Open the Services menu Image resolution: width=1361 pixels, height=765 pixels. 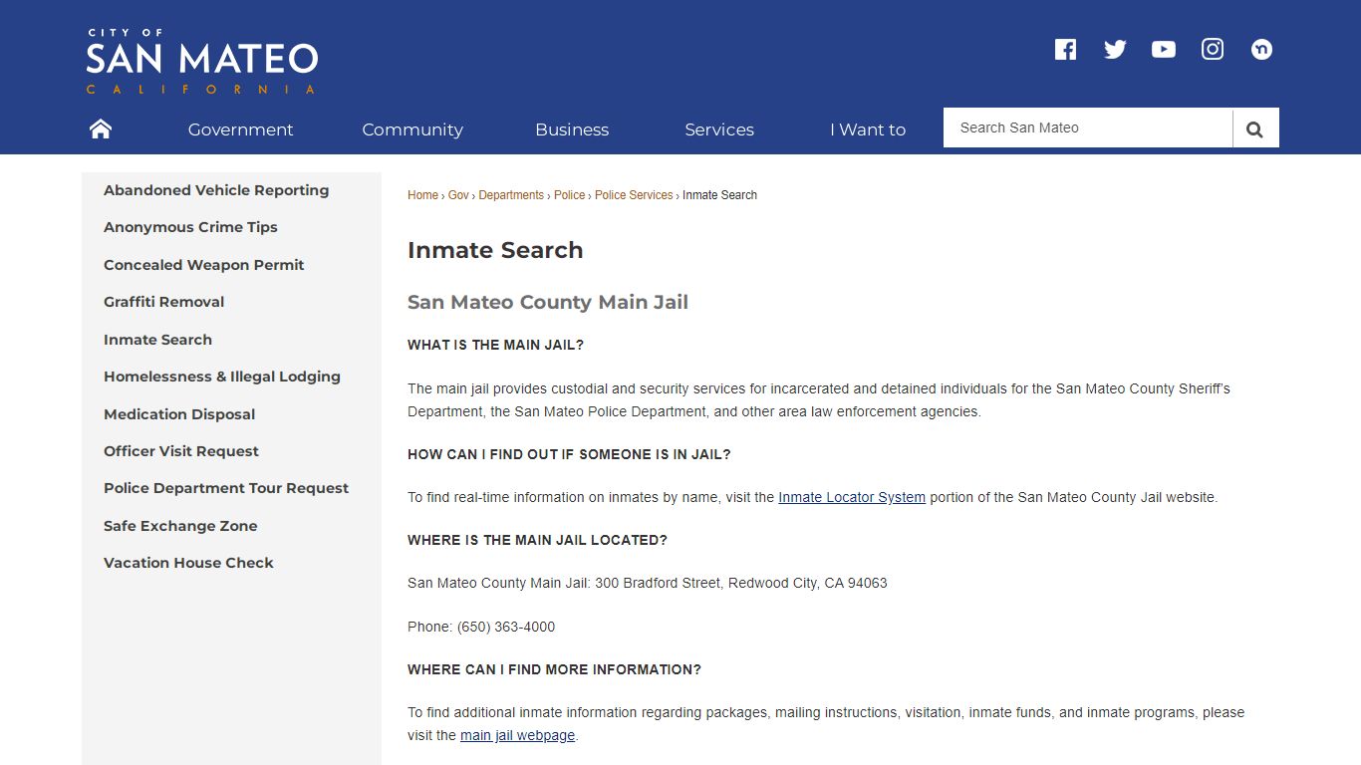click(x=719, y=129)
